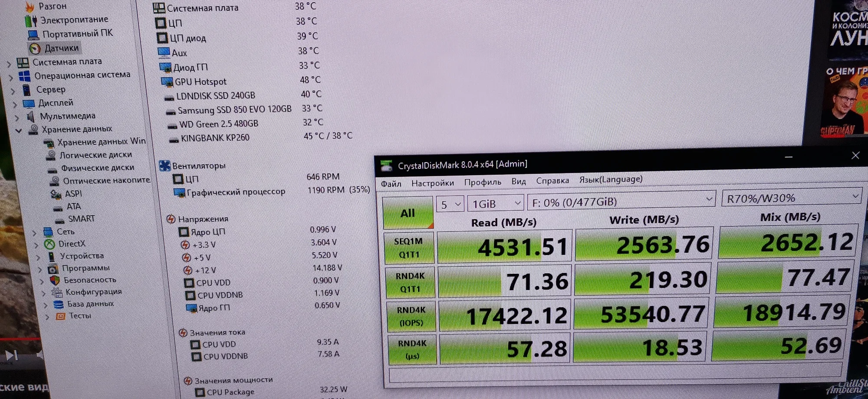Expand the Дисплей tree node

click(x=15, y=105)
